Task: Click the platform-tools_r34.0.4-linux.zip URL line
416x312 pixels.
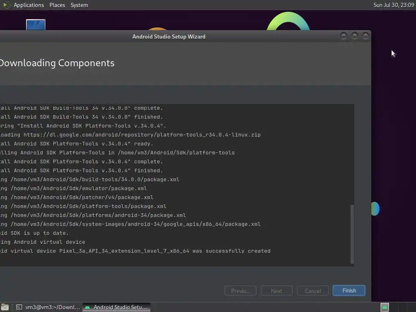Action: coord(130,135)
